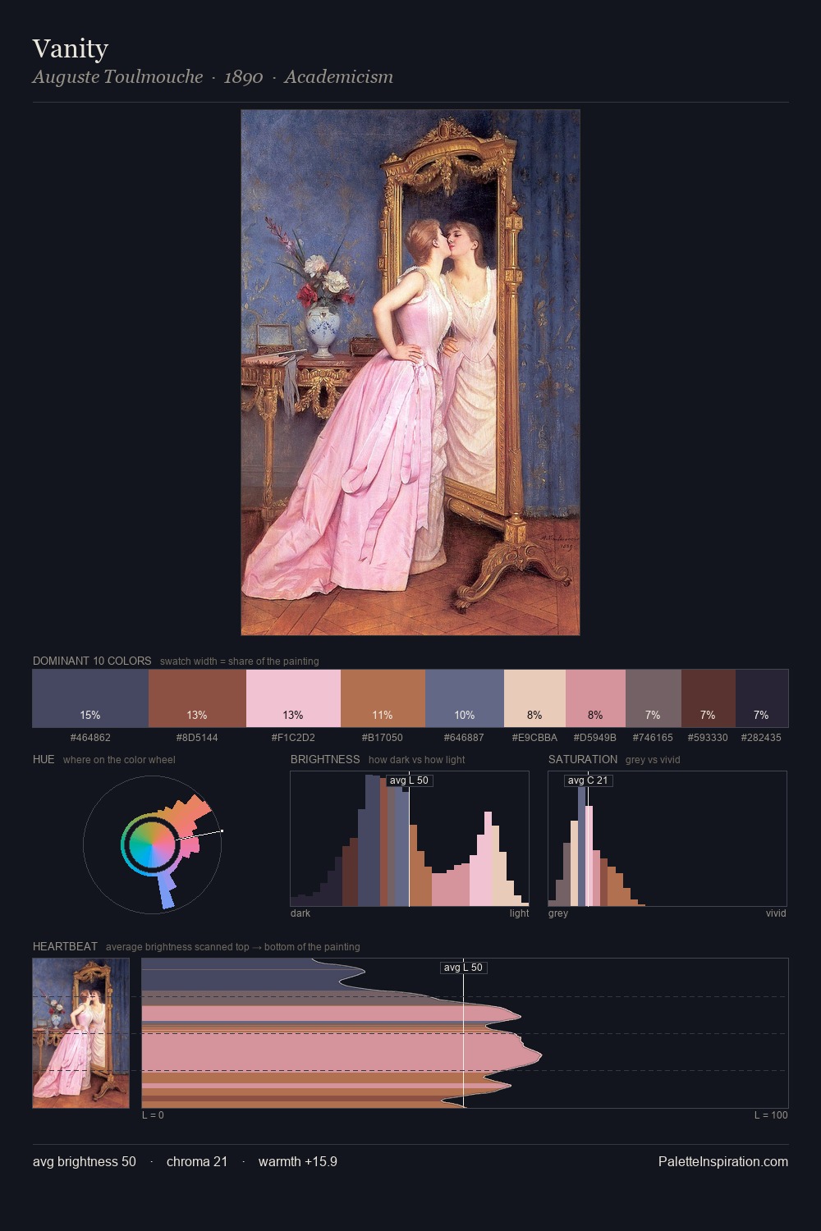The width and height of the screenshot is (821, 1231).
Task: Click 'warmth +15.9' in footer
Action: [x=298, y=1162]
